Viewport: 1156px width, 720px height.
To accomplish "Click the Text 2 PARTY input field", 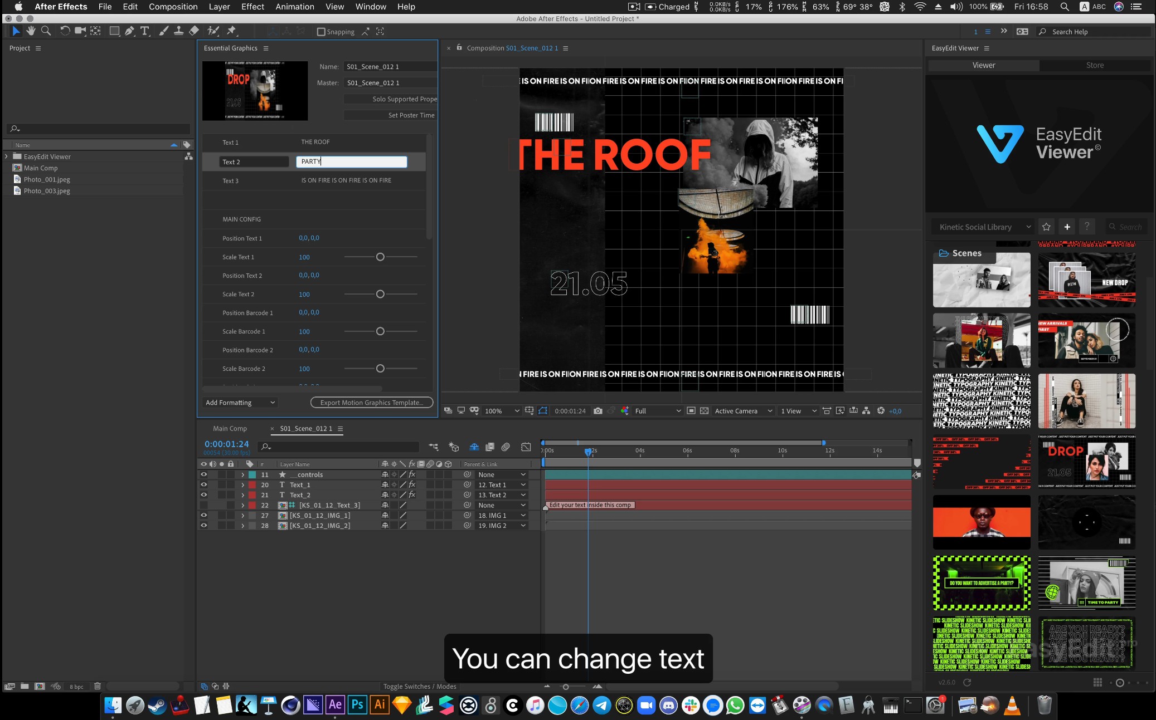I will coord(351,161).
